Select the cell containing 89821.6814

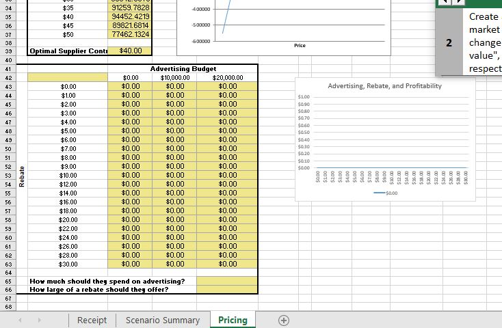coord(130,25)
